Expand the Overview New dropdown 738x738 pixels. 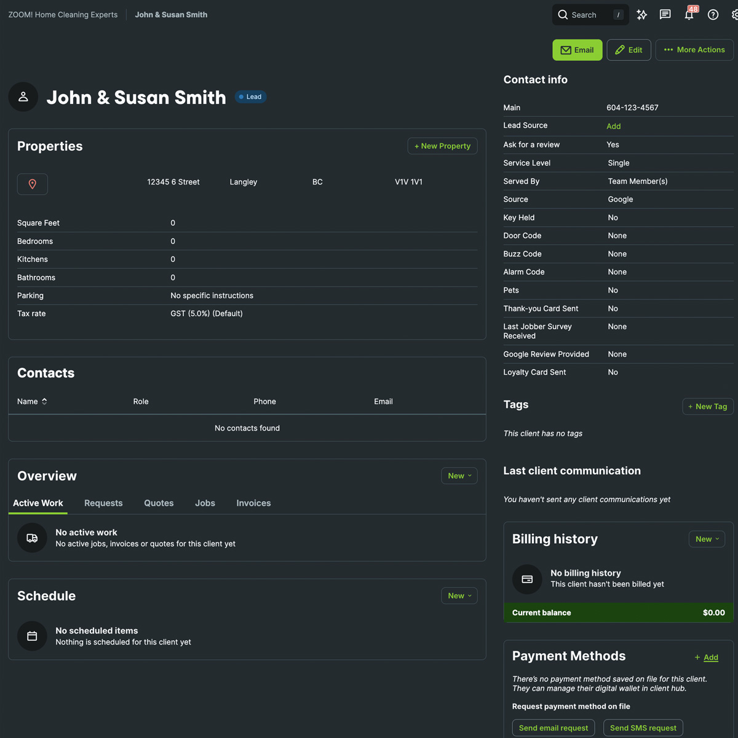459,476
